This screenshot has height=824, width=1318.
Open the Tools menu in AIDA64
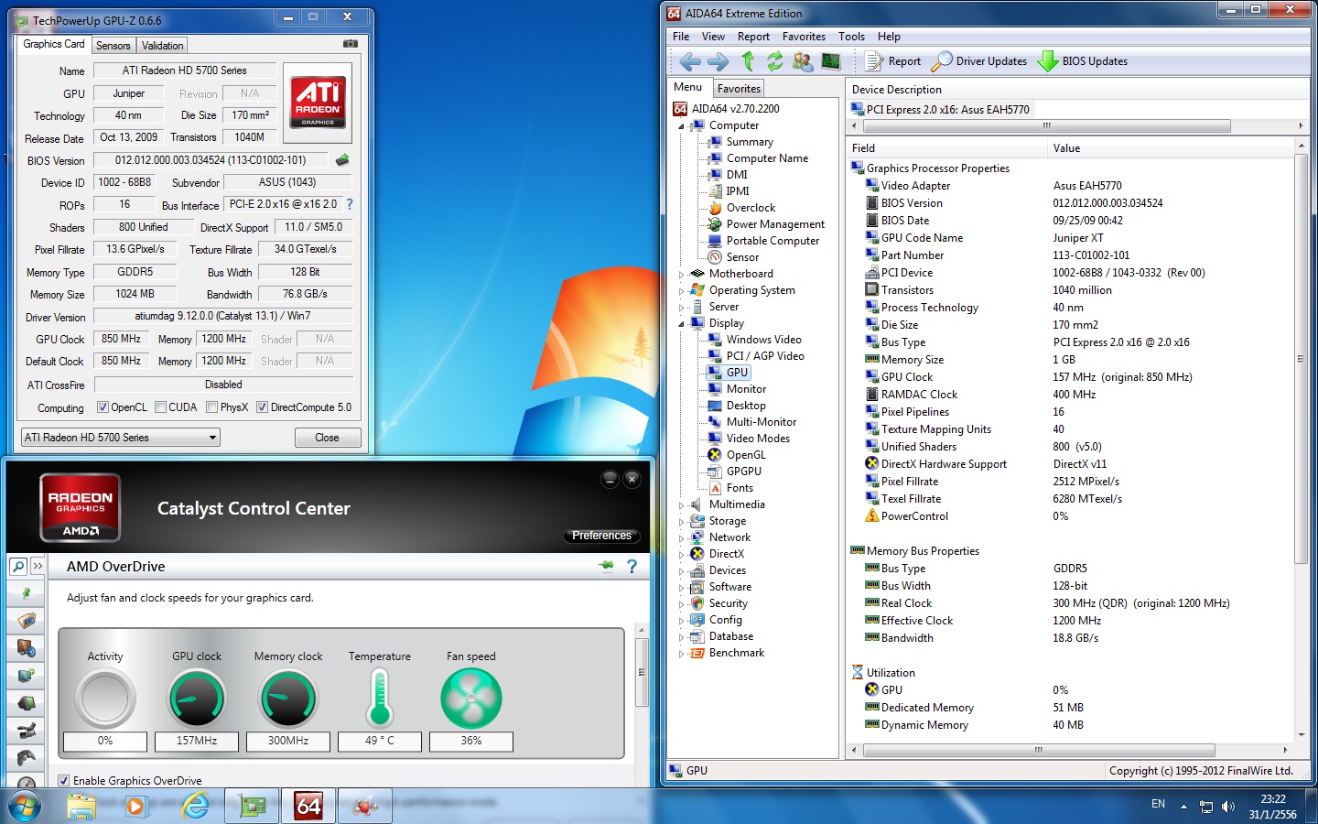tap(850, 37)
